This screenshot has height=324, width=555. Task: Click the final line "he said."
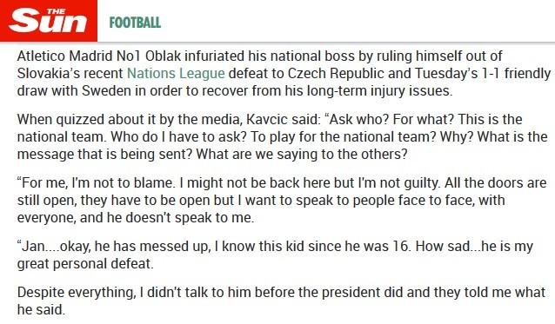click(41, 310)
